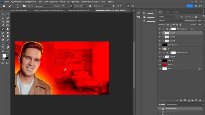Select the Eyedropper tool
The height and width of the screenshot is (115, 205).
pos(3,25)
